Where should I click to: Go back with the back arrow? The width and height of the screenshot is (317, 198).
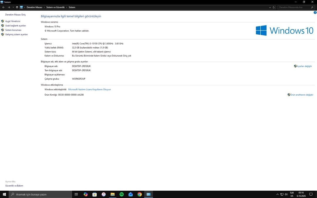(4, 7)
